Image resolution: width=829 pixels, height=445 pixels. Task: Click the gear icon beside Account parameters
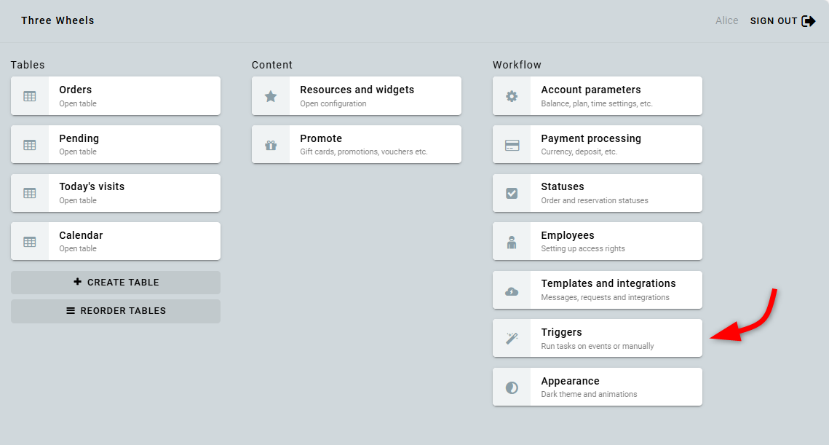512,96
